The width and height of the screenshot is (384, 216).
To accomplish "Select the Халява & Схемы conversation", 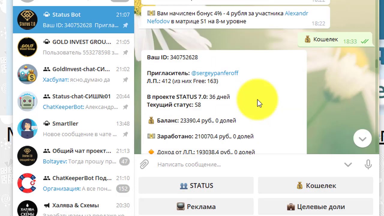I will pos(73,207).
